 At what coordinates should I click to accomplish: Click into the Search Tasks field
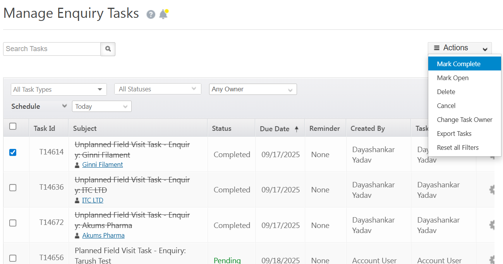52,49
